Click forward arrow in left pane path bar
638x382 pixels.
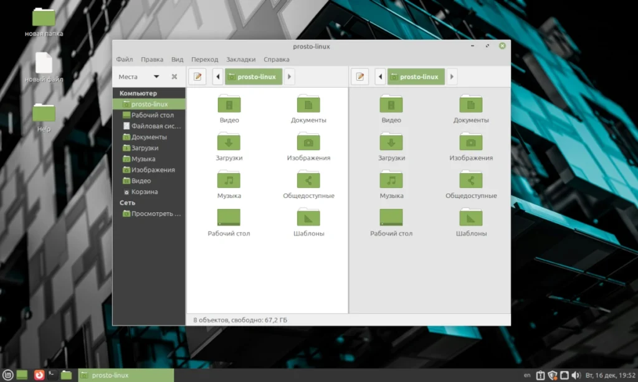click(289, 77)
